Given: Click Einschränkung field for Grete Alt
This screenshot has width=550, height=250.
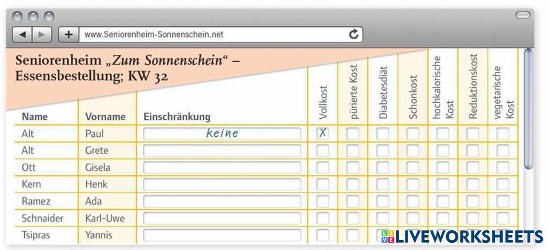Looking at the screenshot, I should [222, 151].
